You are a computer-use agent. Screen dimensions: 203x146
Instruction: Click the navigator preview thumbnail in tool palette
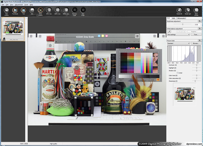point(185,94)
